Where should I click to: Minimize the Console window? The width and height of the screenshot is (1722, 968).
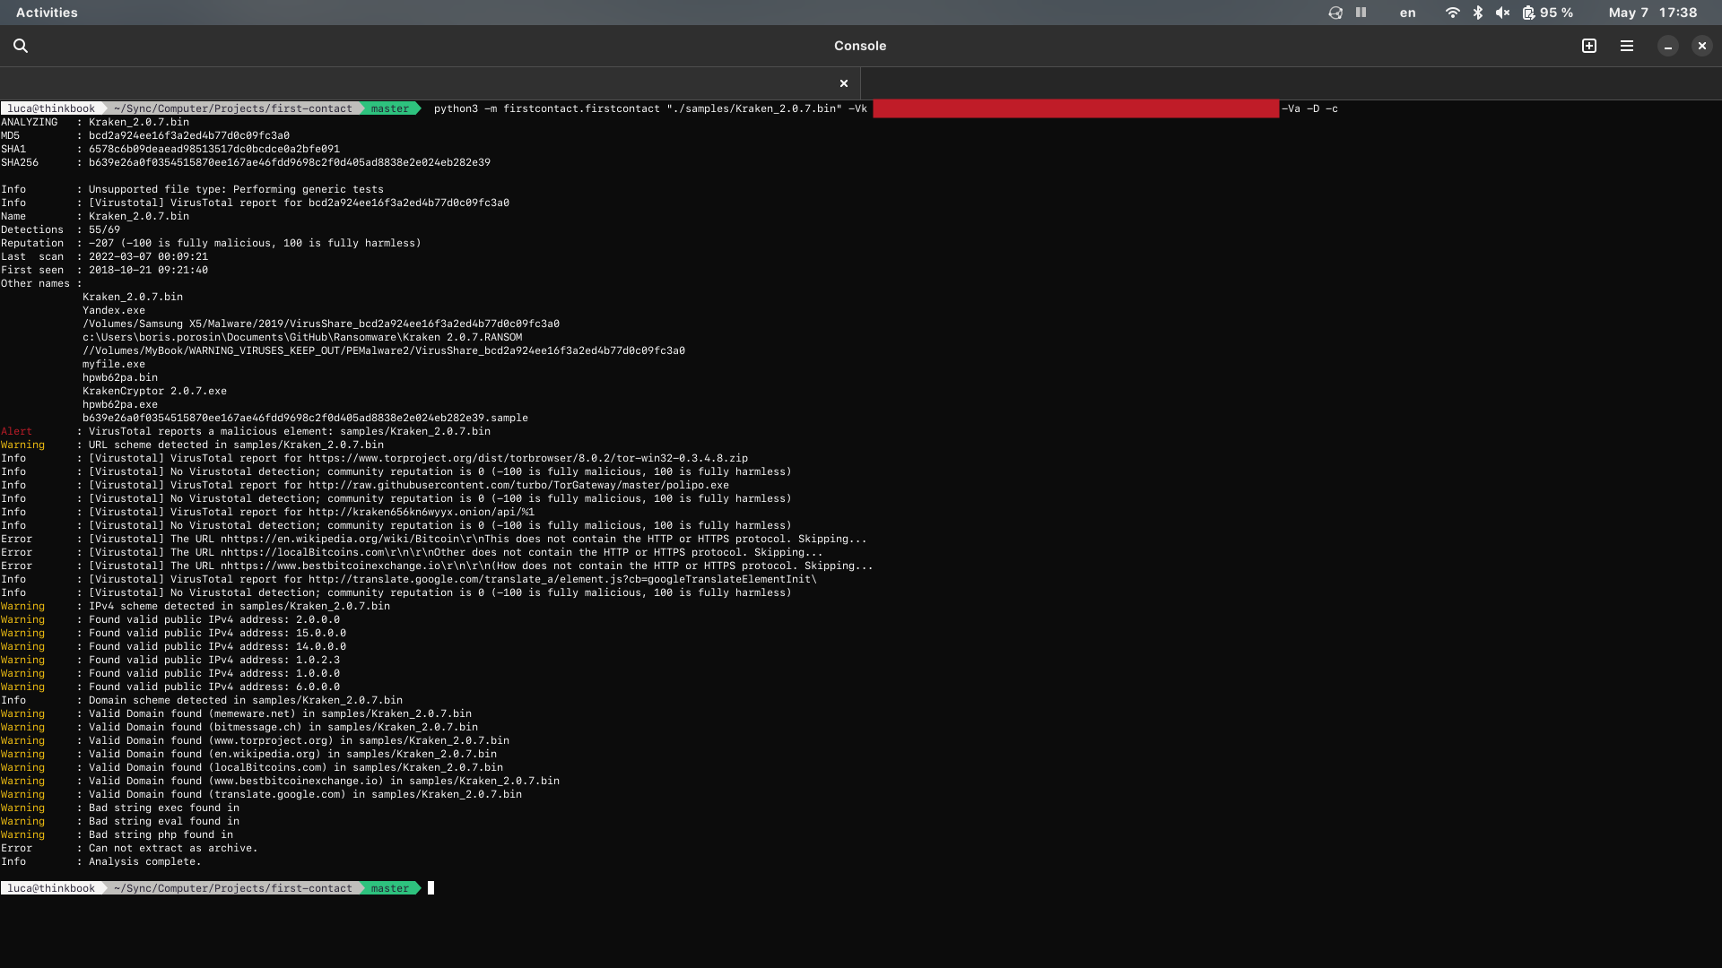pyautogui.click(x=1667, y=46)
